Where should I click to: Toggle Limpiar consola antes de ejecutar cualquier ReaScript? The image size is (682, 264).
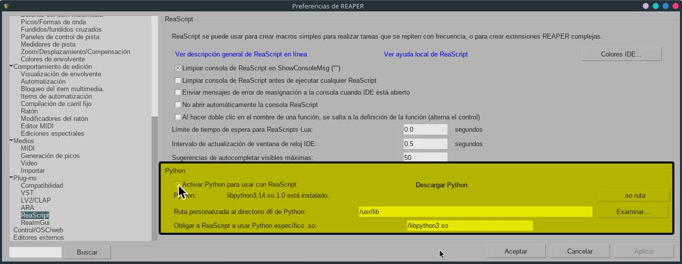point(178,80)
